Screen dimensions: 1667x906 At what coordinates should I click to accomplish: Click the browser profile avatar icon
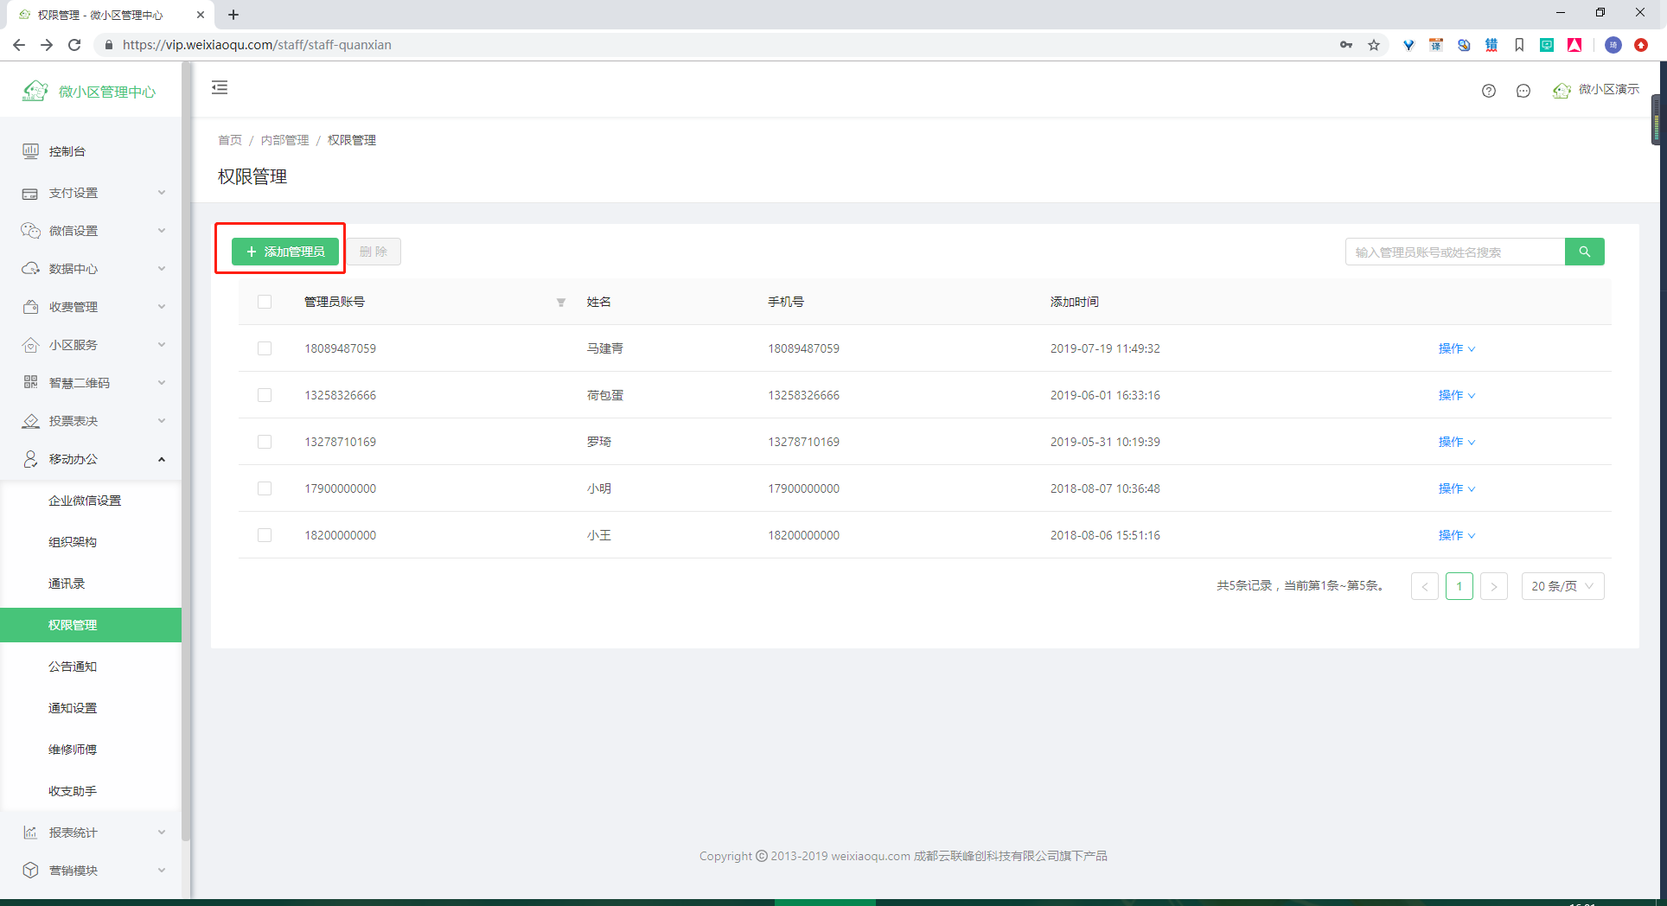pos(1613,45)
